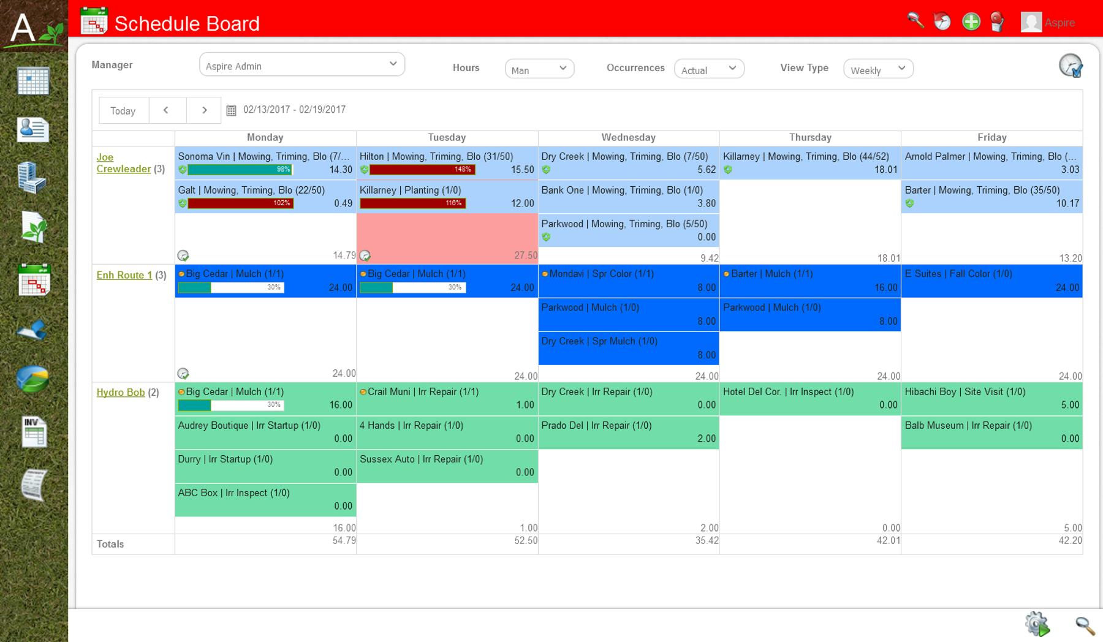Screen dimensions: 1103x642
Task: Click the 98% progress bar on Sonoma Vin
Action: pyautogui.click(x=240, y=170)
